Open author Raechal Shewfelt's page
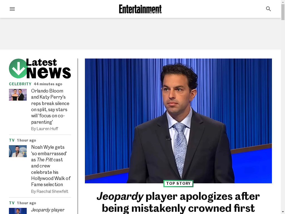285x214 pixels. [52, 191]
